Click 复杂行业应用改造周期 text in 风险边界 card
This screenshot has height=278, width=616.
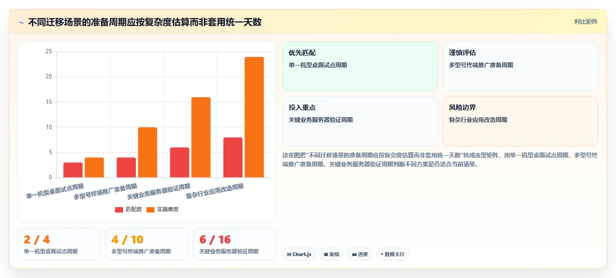[478, 120]
